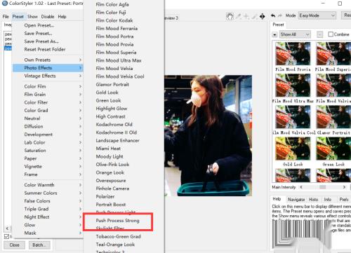Click the Redo arrow icon

point(279,15)
